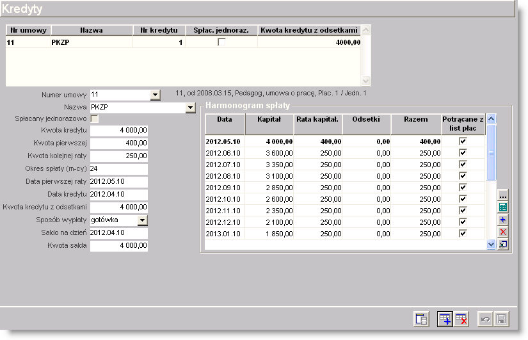Uncheck Potrącane z list płac for 2012.10.10

(463, 198)
